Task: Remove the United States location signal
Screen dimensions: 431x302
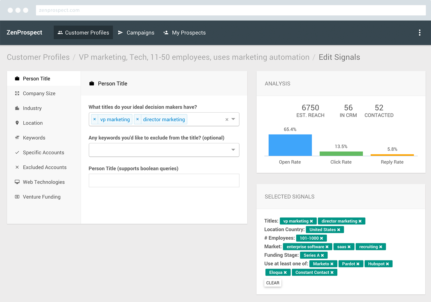Action: pyautogui.click(x=339, y=230)
